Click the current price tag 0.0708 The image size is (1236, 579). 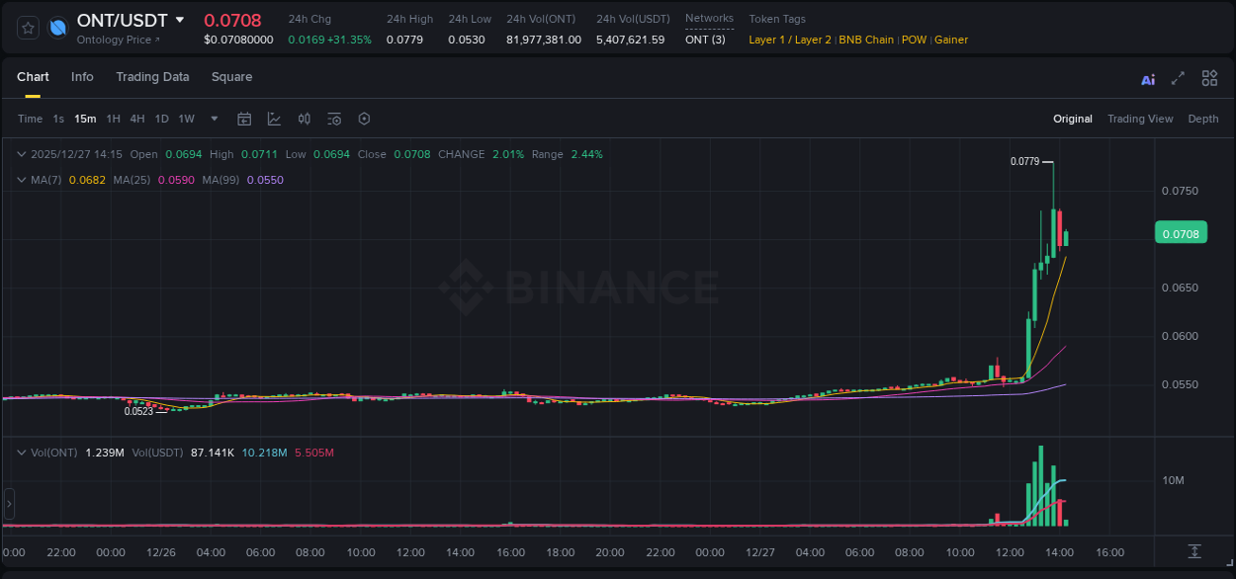coord(1181,231)
